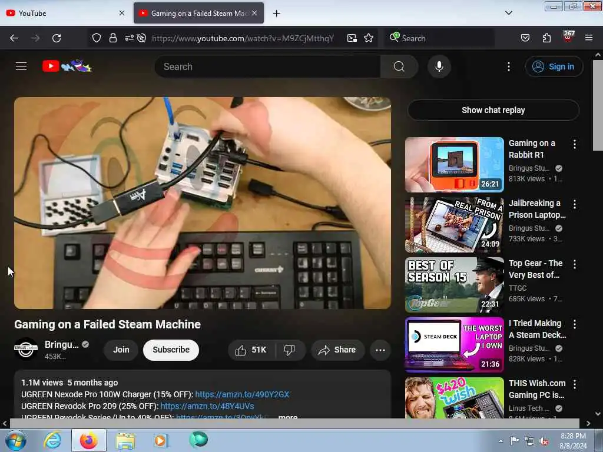Show chat replay panel
Screen dimensions: 603x452
(493, 110)
